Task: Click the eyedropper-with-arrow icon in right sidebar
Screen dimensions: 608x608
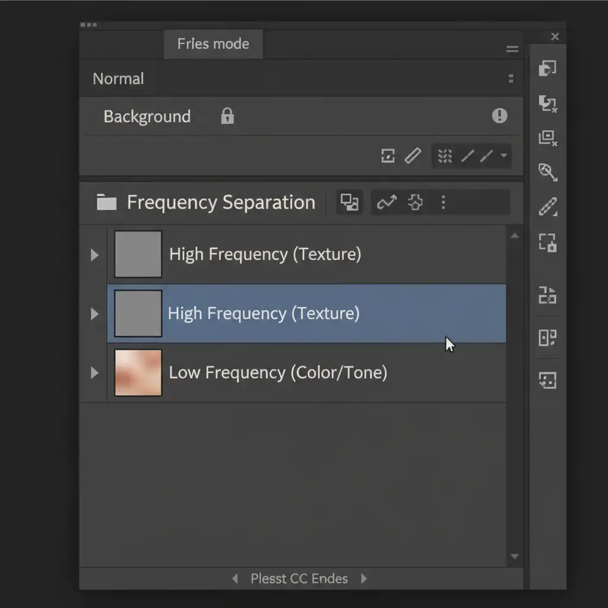Action: pyautogui.click(x=547, y=172)
